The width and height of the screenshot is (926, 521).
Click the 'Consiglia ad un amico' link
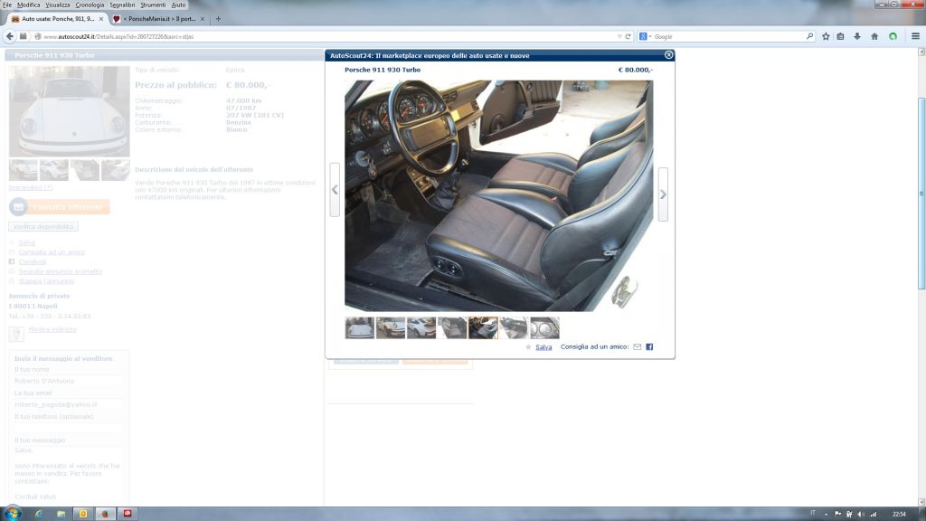click(52, 252)
